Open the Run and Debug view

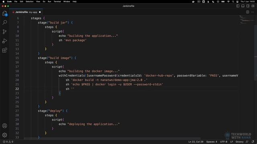(x=4, y=41)
